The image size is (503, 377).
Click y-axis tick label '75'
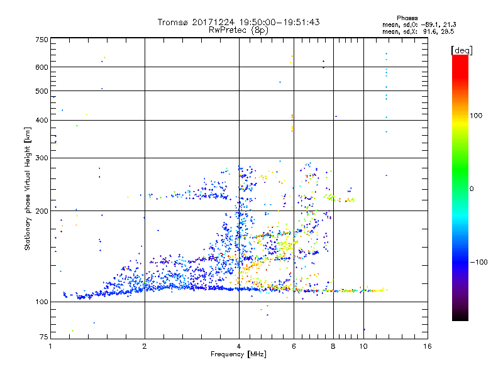tap(44, 337)
